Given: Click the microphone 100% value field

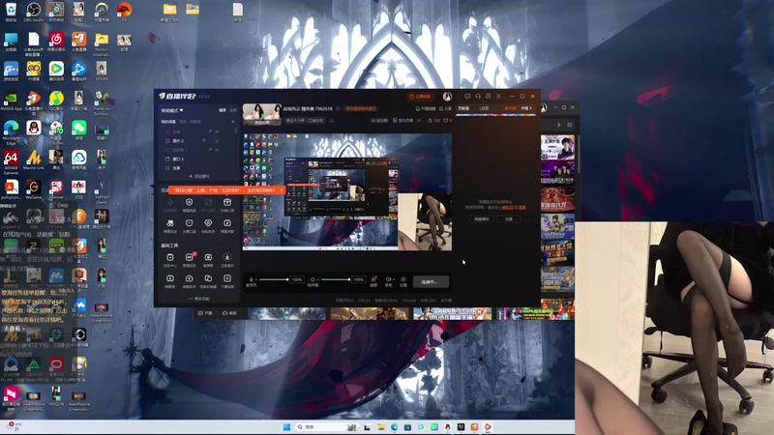Looking at the screenshot, I should [x=297, y=279].
